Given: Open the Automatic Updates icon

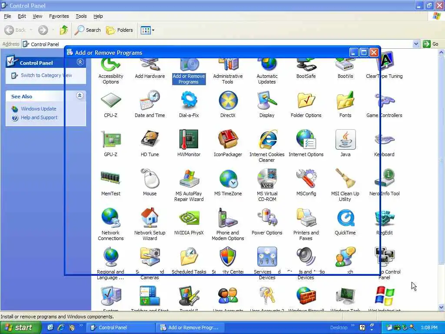Looking at the screenshot, I should tap(267, 65).
